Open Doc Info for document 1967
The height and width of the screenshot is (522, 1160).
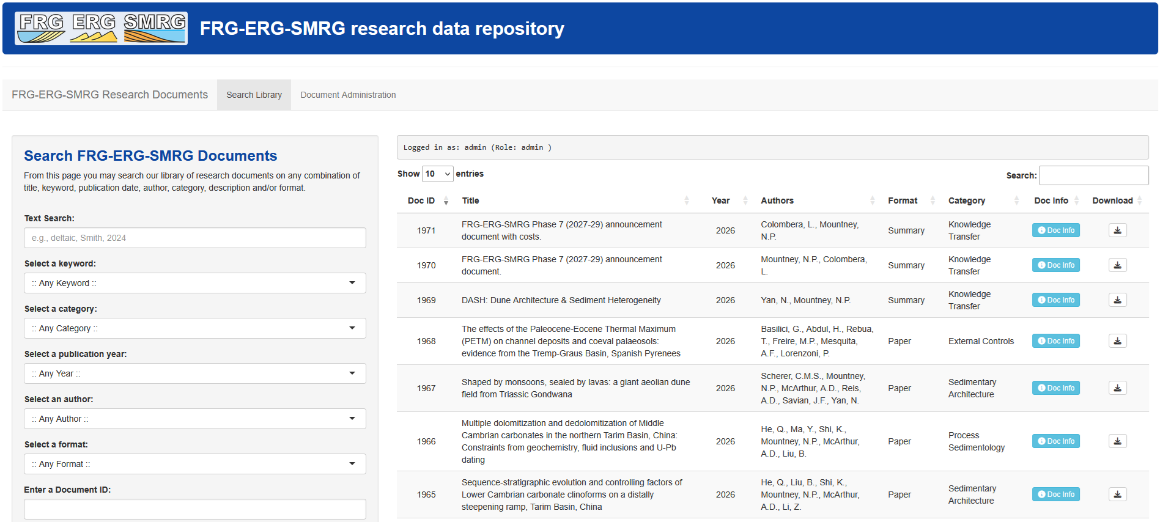(x=1056, y=388)
